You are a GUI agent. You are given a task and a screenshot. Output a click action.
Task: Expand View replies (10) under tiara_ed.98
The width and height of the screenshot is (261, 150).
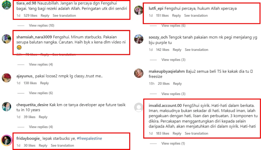41,26
